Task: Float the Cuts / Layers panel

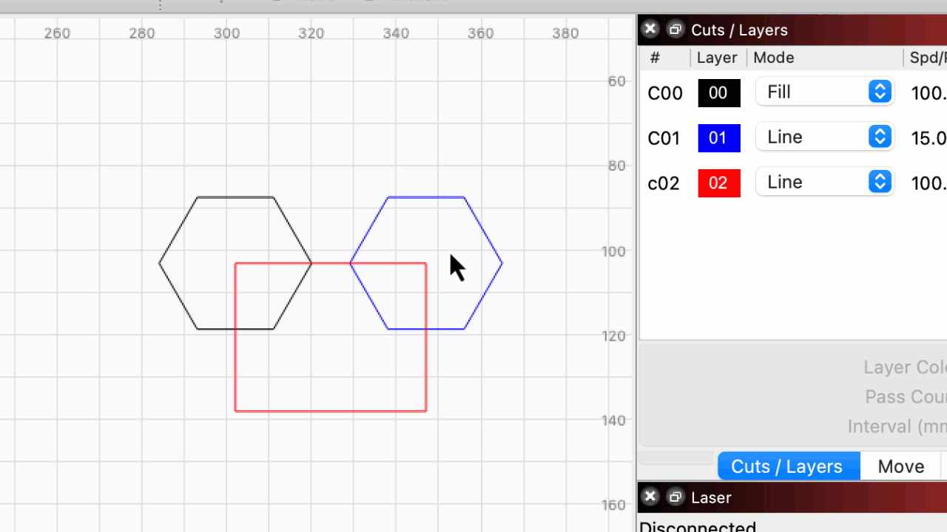Action: 675,30
